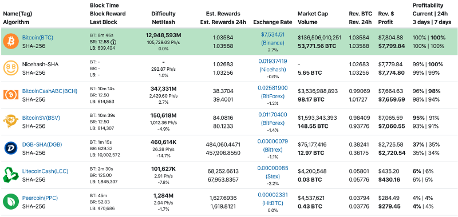Click the BitcoinCashABC logo icon

[x=10, y=95]
